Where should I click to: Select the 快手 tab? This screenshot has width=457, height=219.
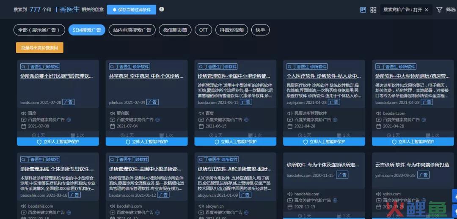click(260, 30)
